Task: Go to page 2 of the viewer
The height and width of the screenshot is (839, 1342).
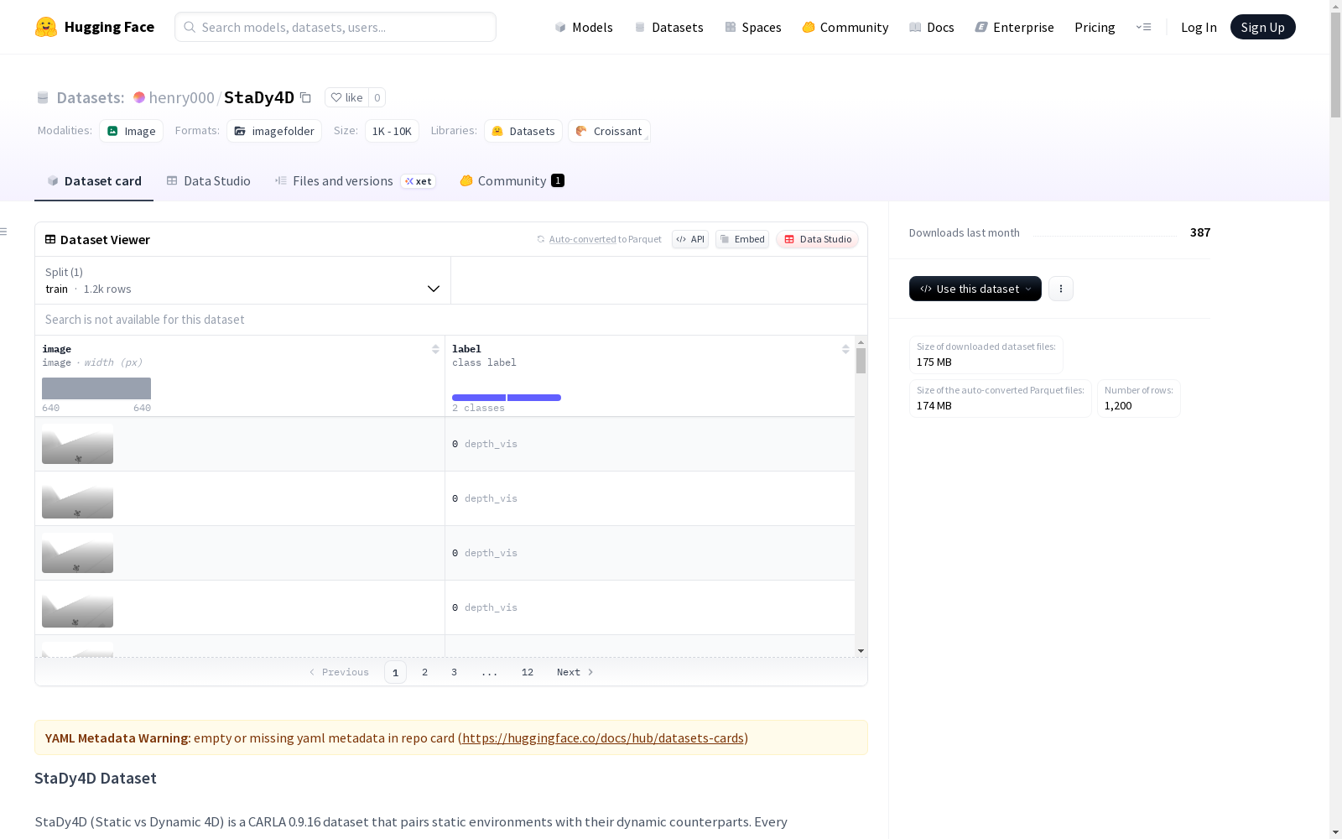Action: click(425, 672)
